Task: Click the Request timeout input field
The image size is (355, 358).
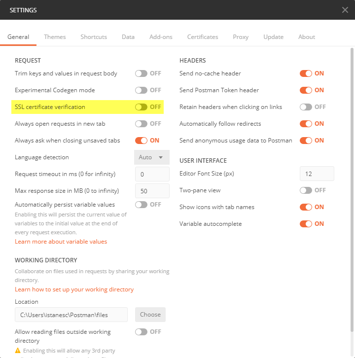Action: tap(152, 174)
